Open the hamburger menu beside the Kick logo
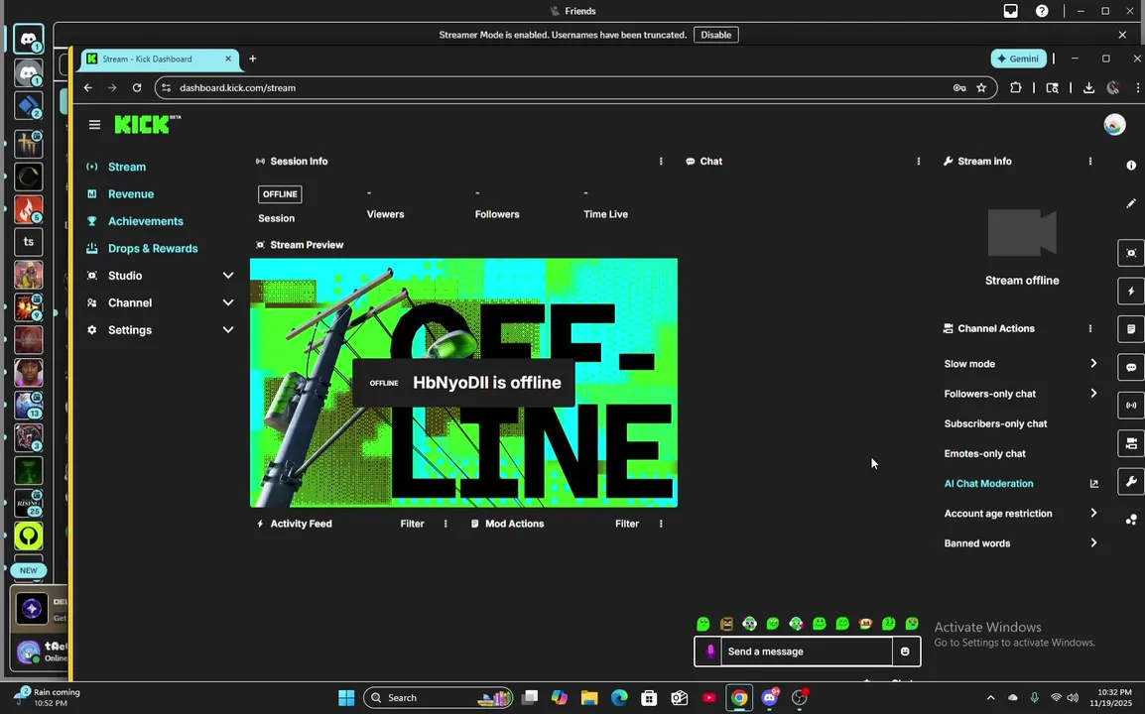This screenshot has height=714, width=1145. 94,125
